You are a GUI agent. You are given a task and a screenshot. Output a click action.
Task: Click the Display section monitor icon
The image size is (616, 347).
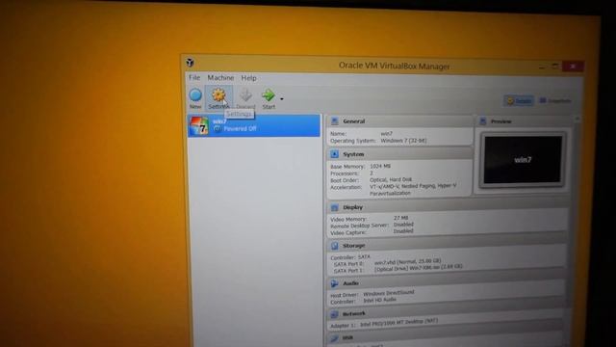[x=334, y=207]
